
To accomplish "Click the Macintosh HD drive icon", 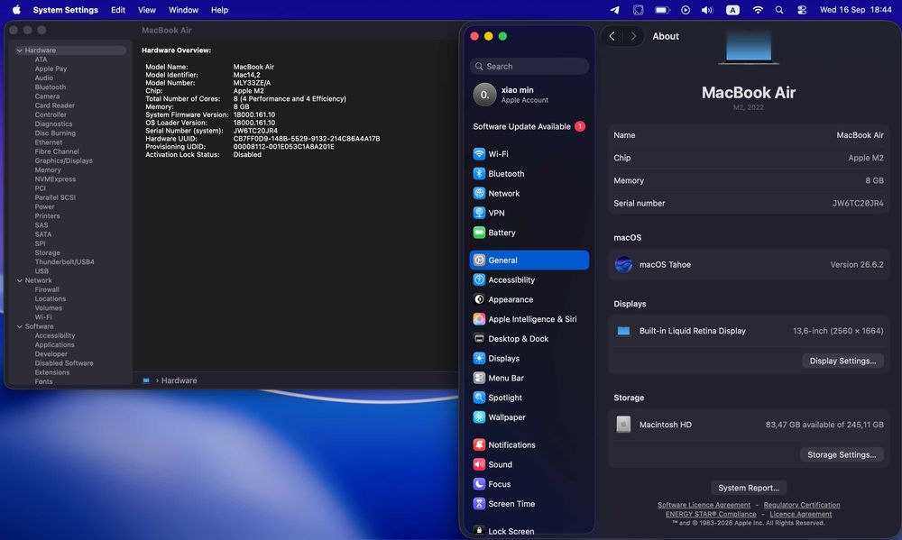I will (623, 425).
